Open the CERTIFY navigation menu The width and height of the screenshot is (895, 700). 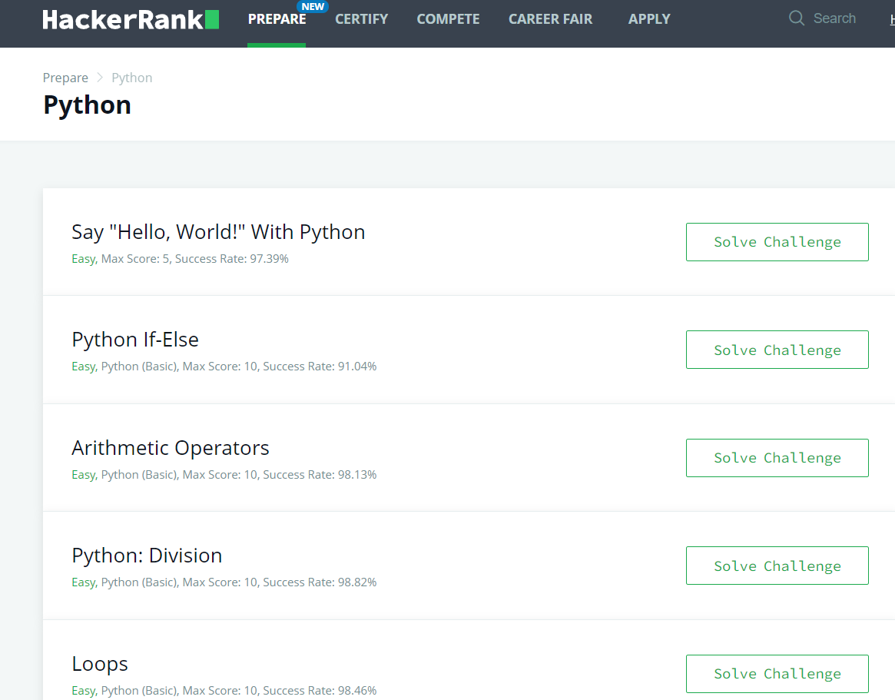pos(361,18)
